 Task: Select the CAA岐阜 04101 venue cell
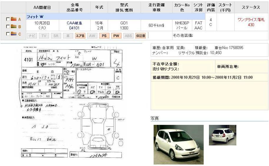75,25
